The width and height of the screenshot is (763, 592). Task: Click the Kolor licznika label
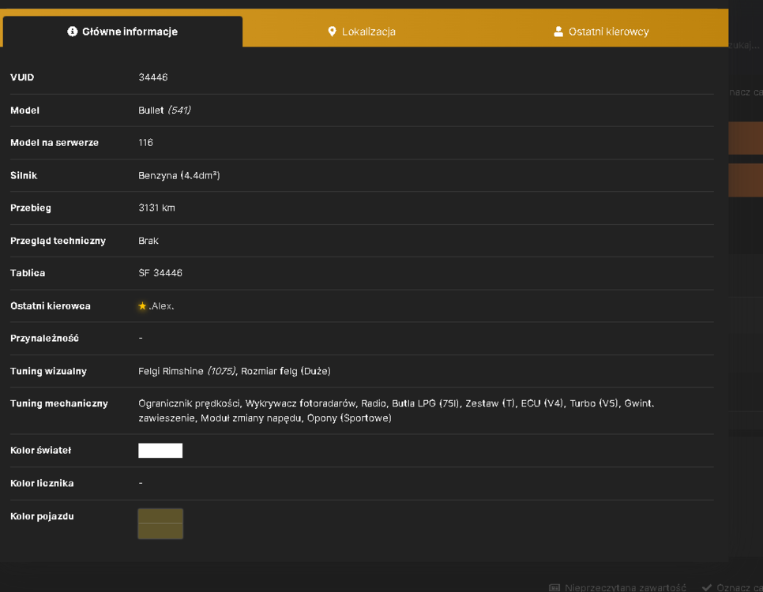(x=42, y=483)
